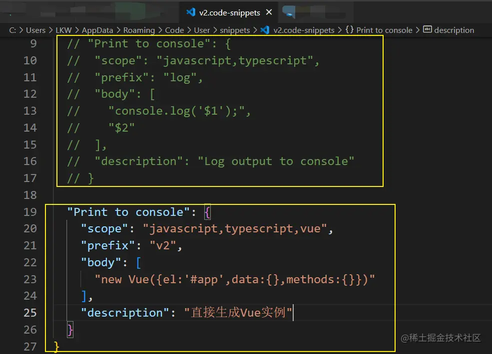
Task: Click the Roaming folder in breadcrumb
Action: [139, 30]
